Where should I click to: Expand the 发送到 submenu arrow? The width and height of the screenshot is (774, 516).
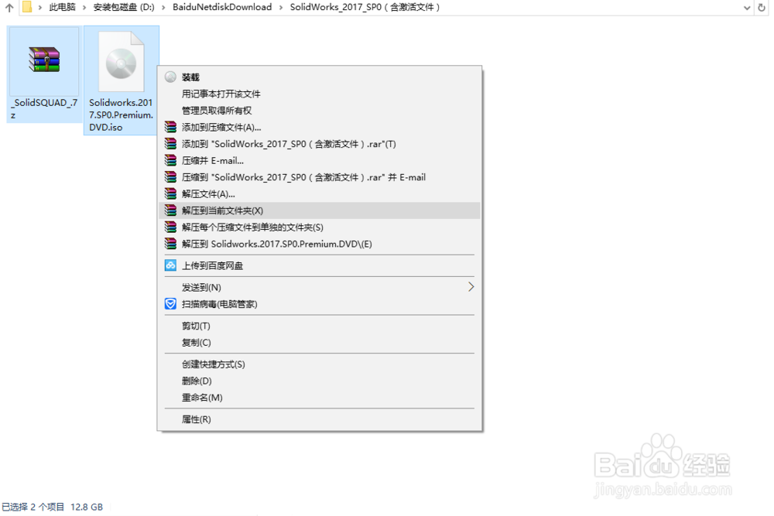[471, 287]
